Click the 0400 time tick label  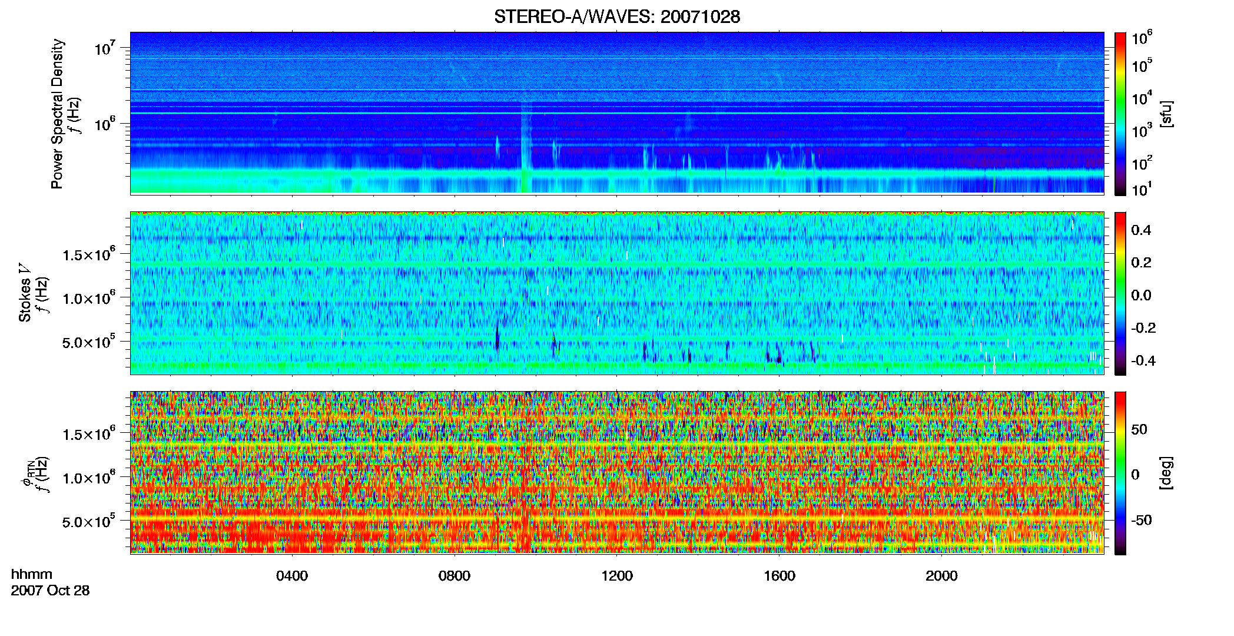point(292,576)
